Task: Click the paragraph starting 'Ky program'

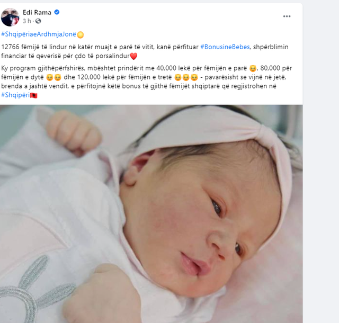Action: (147, 82)
